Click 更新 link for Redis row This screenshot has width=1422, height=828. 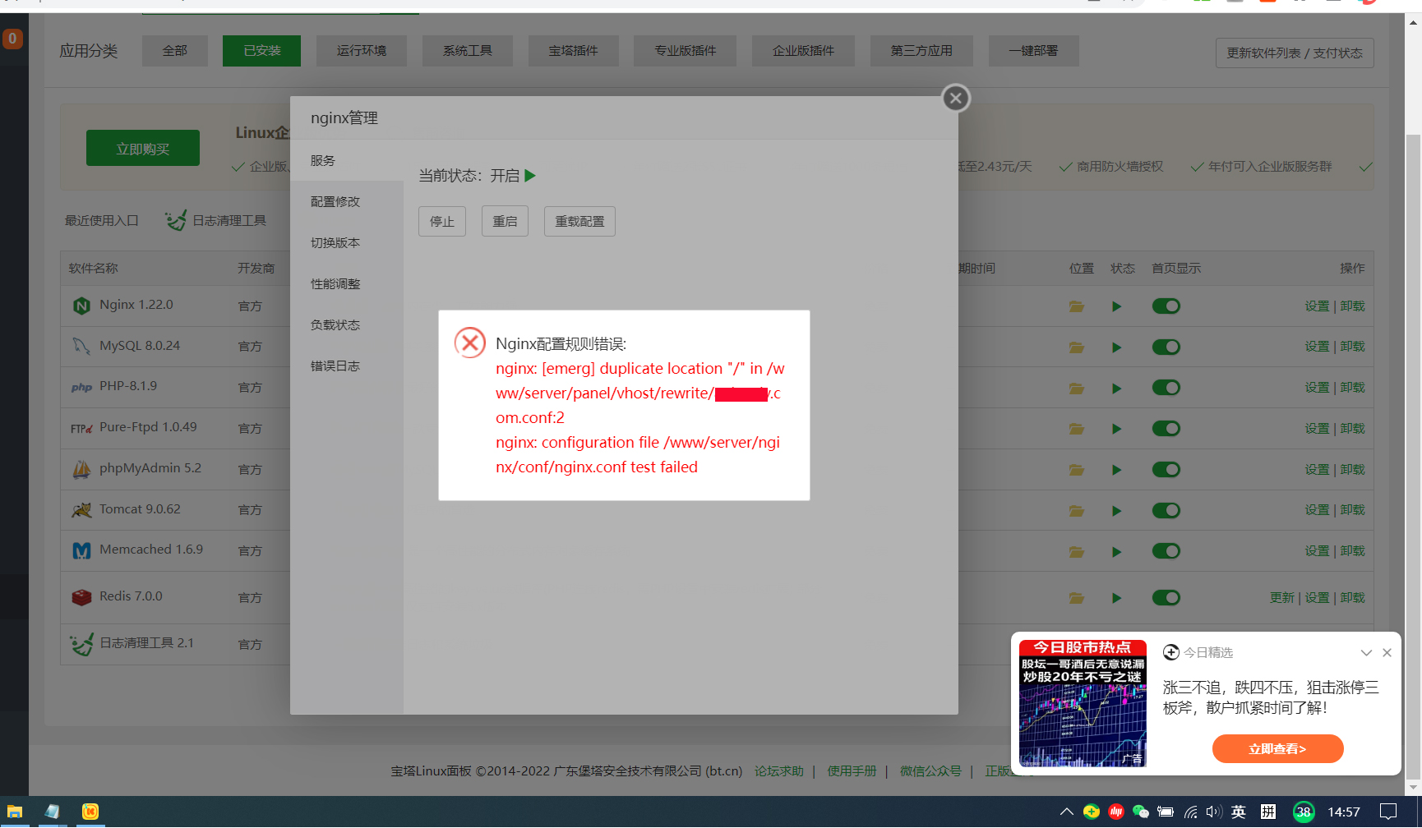click(1281, 598)
